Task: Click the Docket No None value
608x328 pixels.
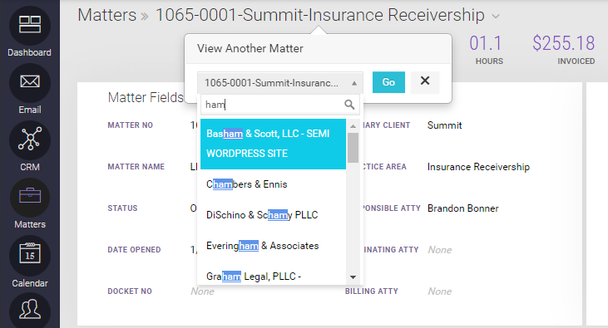Action: click(x=202, y=291)
